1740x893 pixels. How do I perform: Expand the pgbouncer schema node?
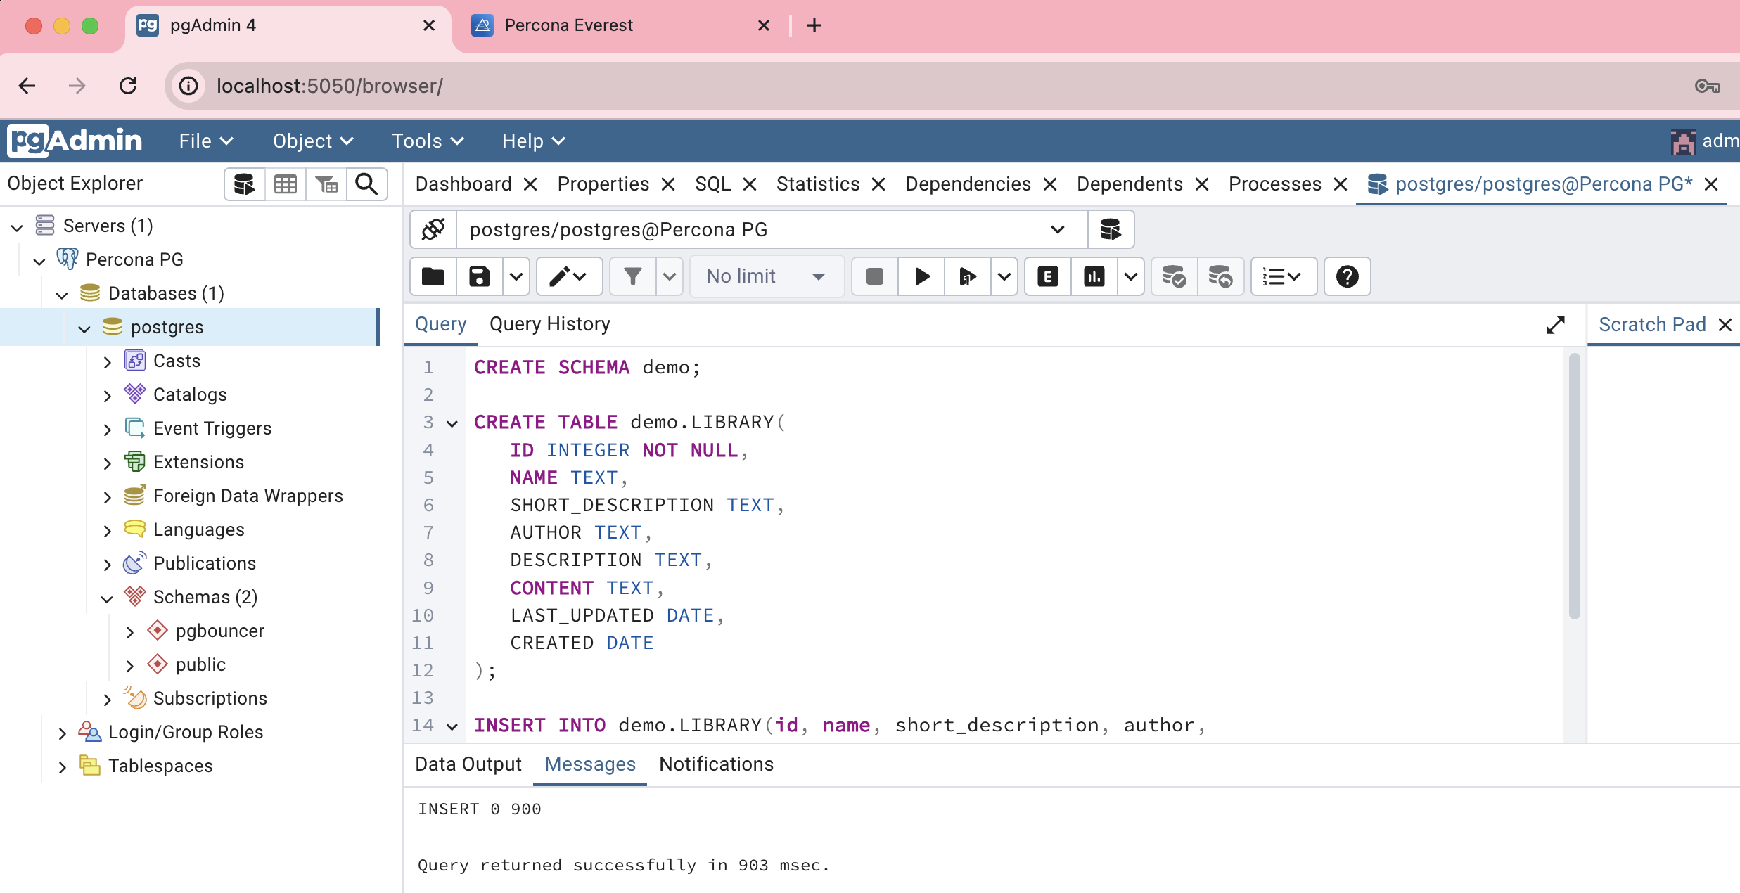(129, 631)
